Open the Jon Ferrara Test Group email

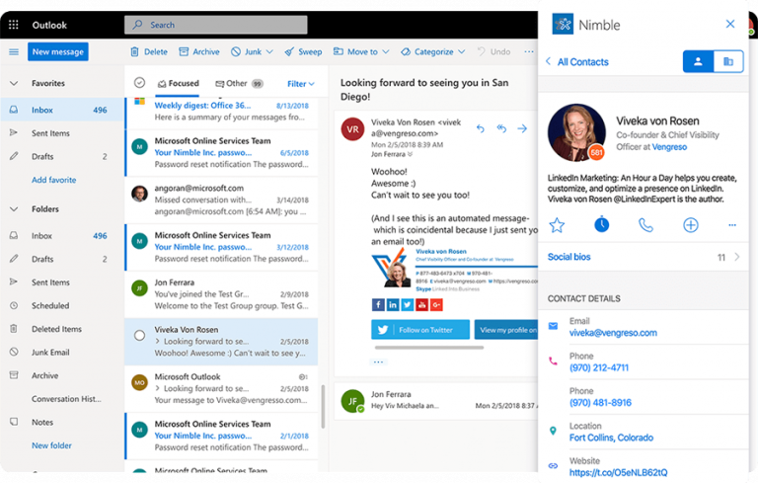tap(222, 294)
